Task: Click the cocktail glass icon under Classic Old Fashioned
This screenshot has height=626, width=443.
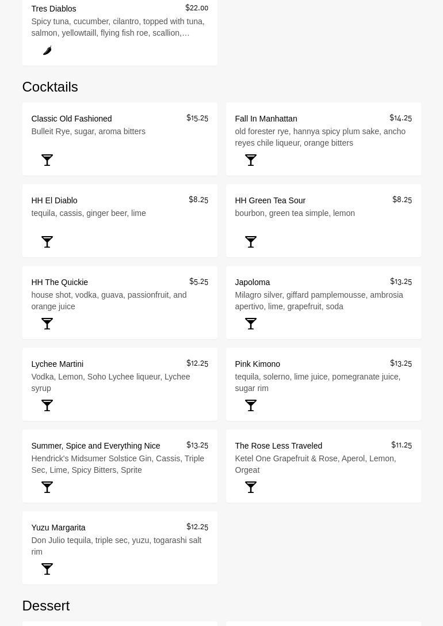Action: (x=47, y=160)
